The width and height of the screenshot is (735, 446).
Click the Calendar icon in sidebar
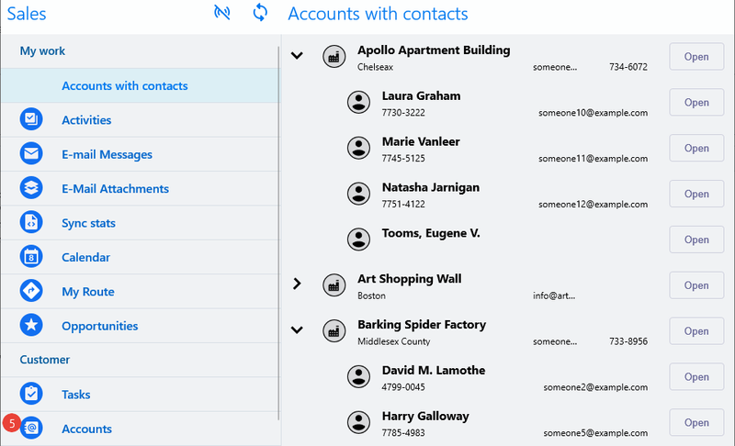click(x=31, y=257)
